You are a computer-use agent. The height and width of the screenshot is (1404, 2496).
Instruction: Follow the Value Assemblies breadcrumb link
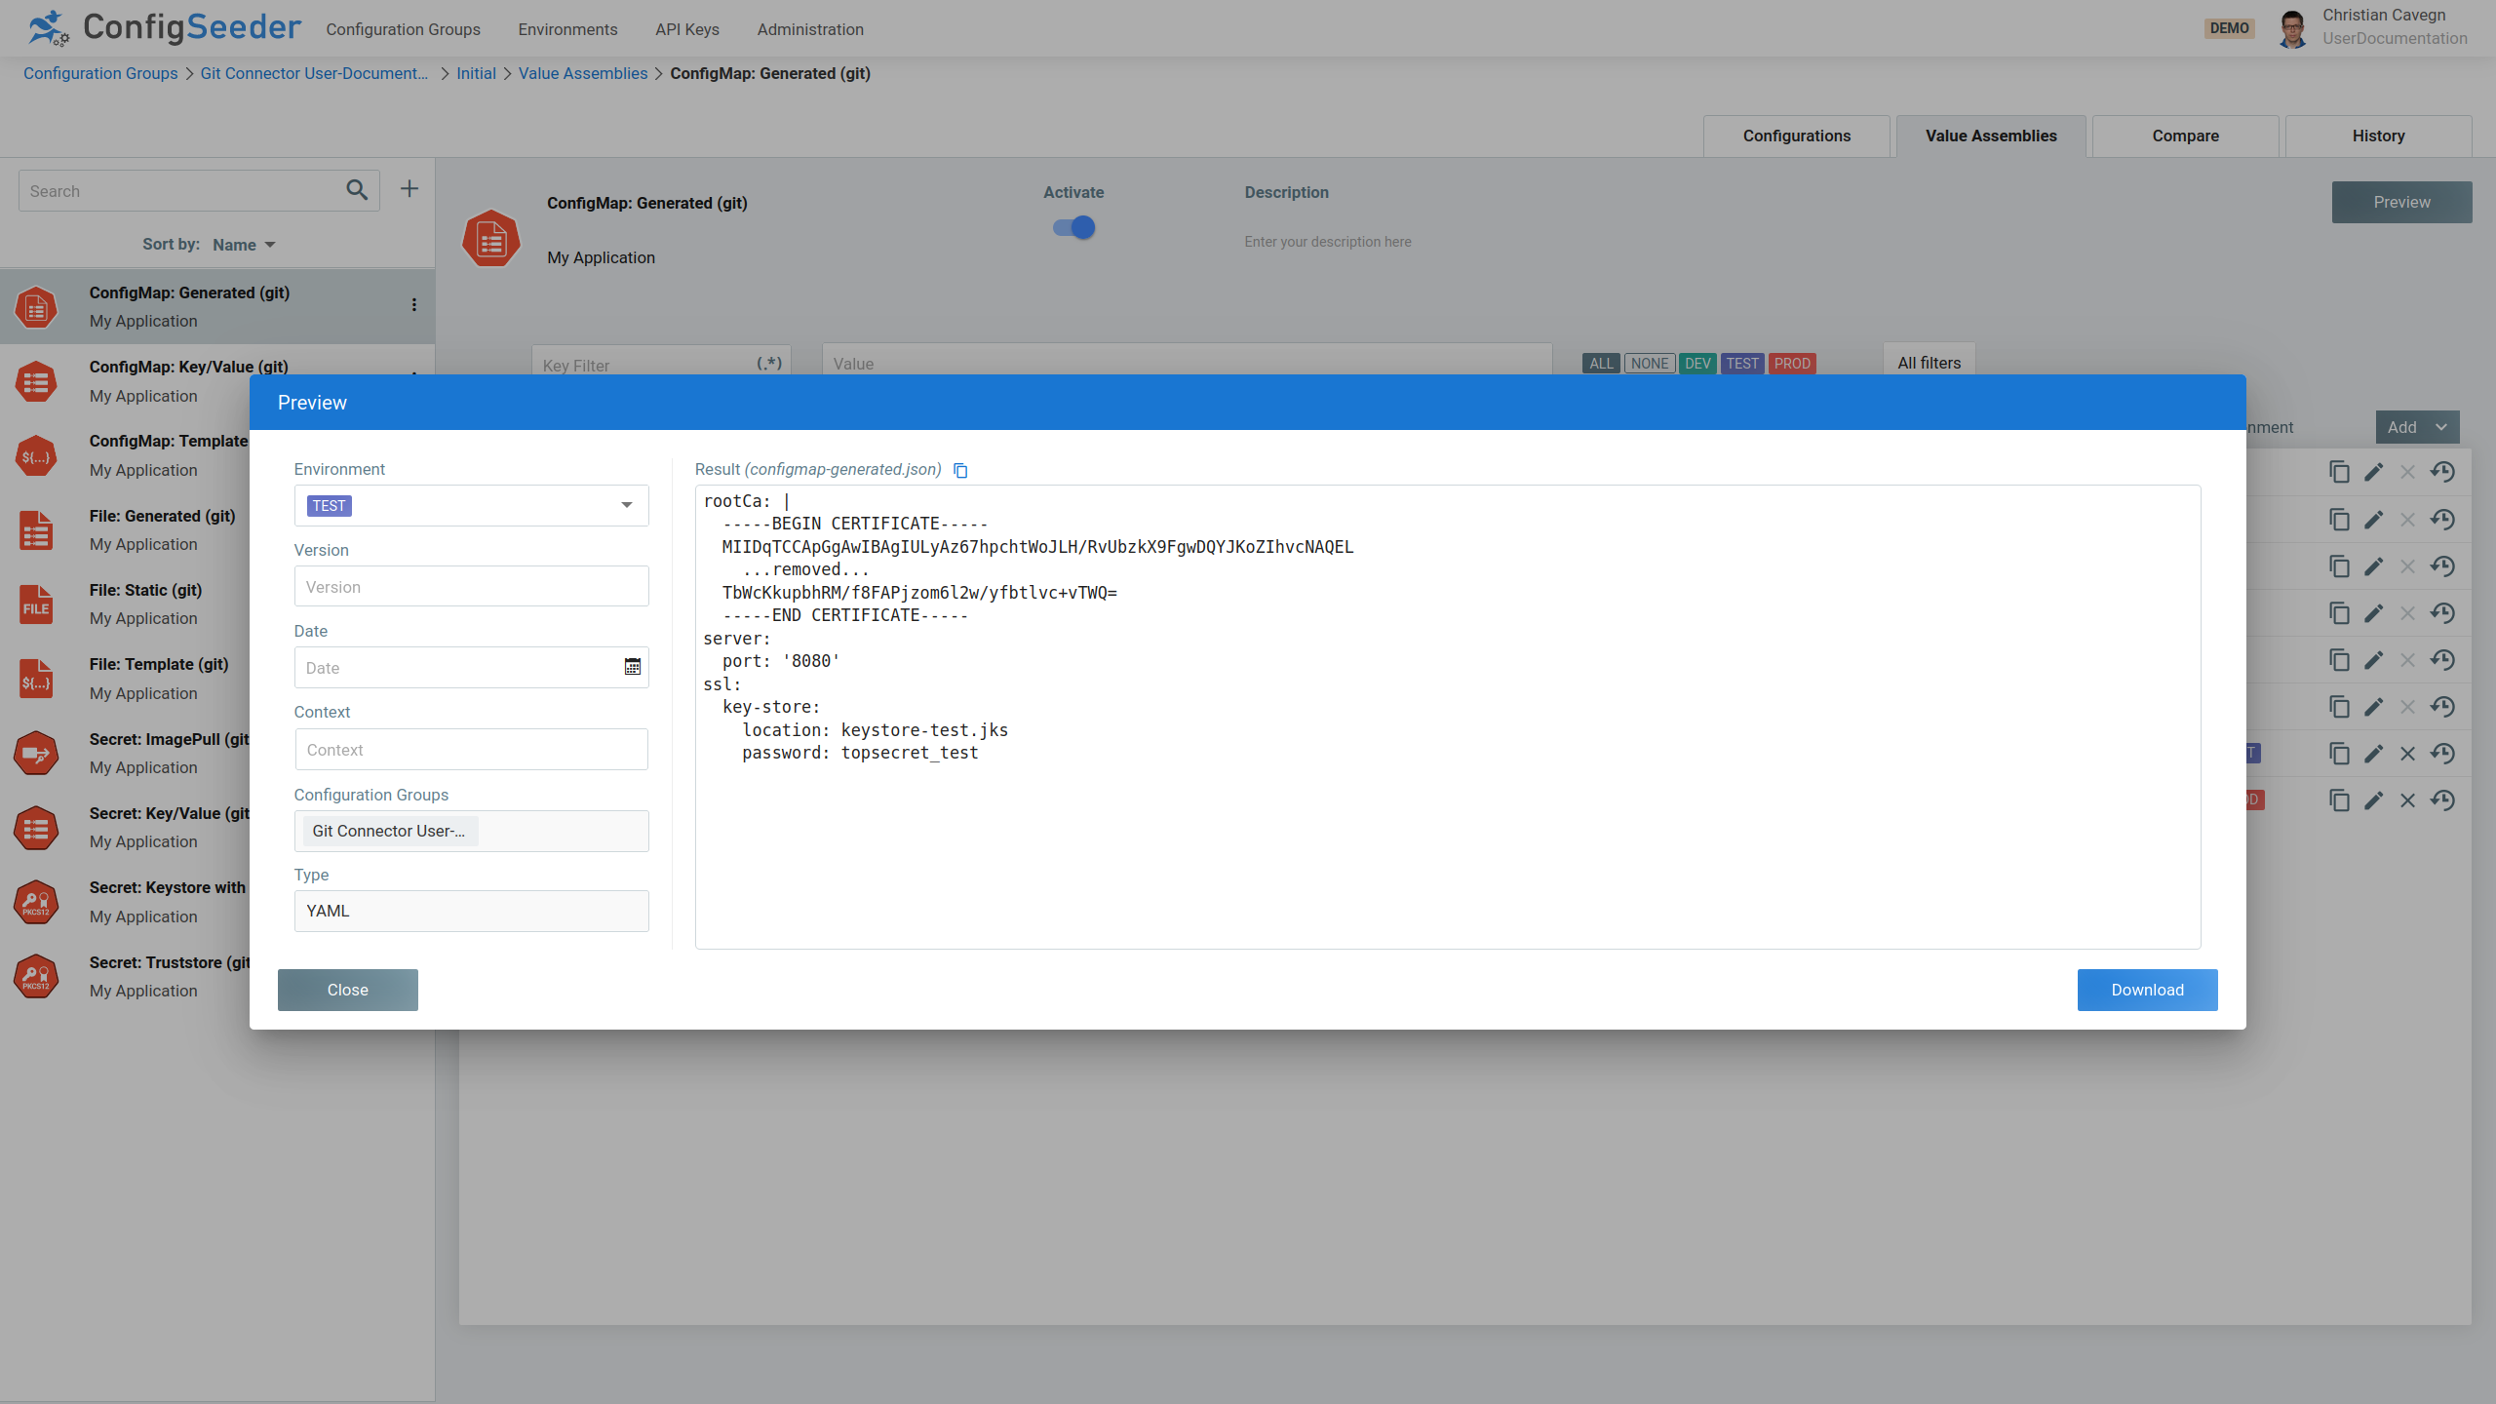click(582, 73)
